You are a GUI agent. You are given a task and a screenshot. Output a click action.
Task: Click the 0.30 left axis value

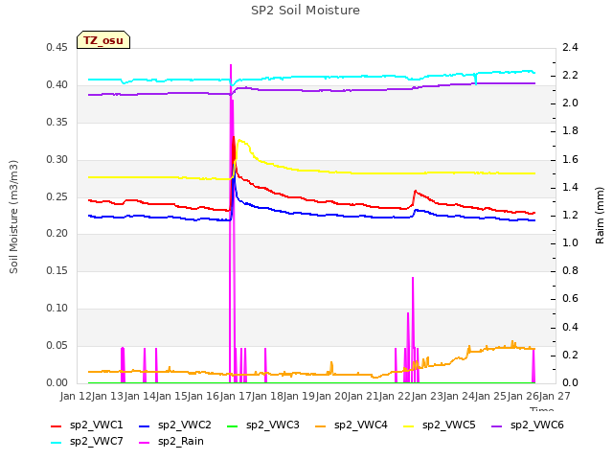tap(57, 159)
